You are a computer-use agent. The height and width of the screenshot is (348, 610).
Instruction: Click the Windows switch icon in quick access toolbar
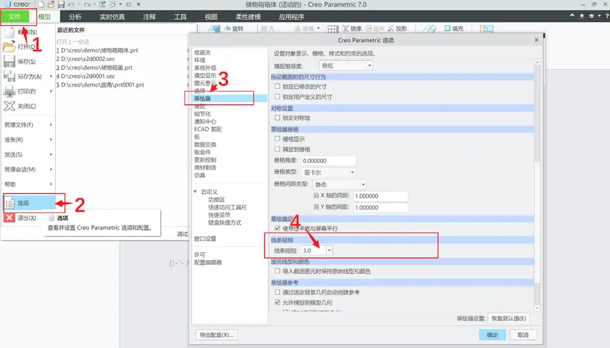(x=112, y=5)
